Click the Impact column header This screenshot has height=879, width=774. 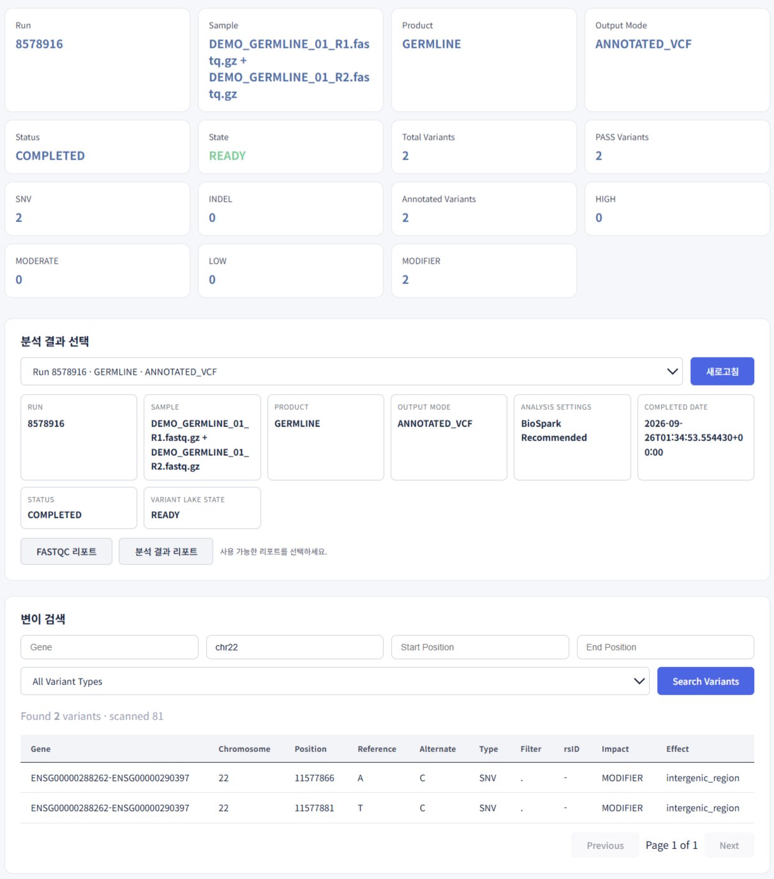[615, 749]
